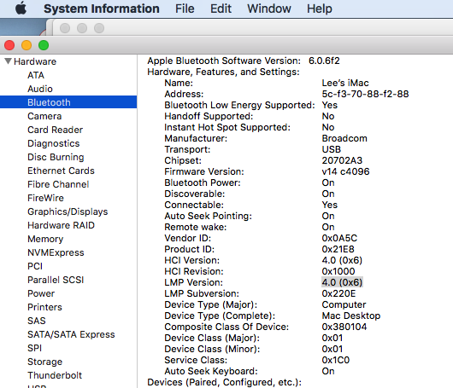The image size is (453, 388).
Task: Open the Edit menu
Action: coord(221,9)
